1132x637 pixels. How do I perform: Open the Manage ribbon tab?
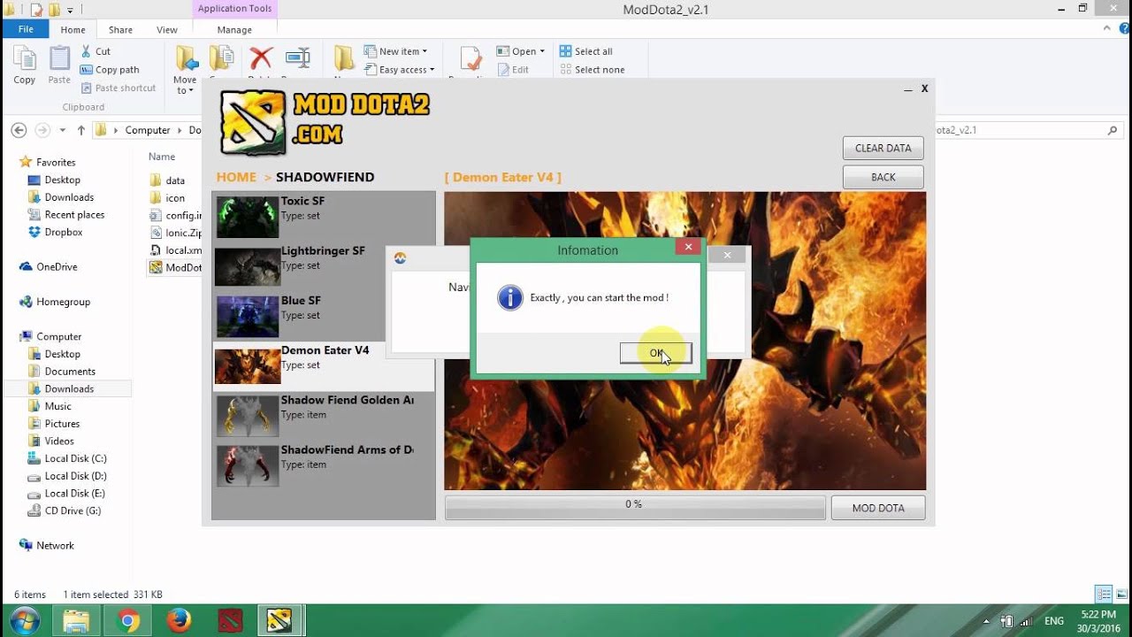pos(234,30)
